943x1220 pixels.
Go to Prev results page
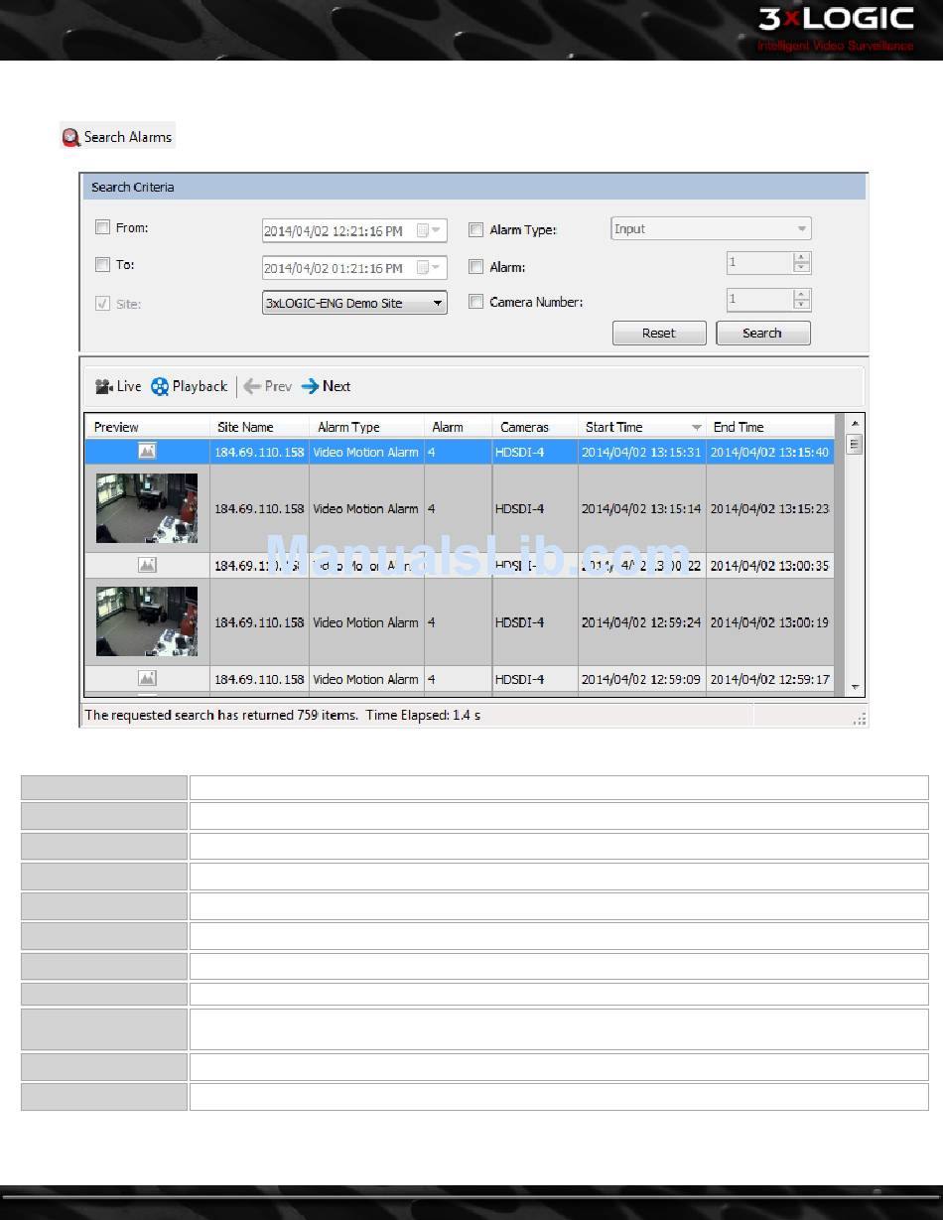tap(267, 386)
